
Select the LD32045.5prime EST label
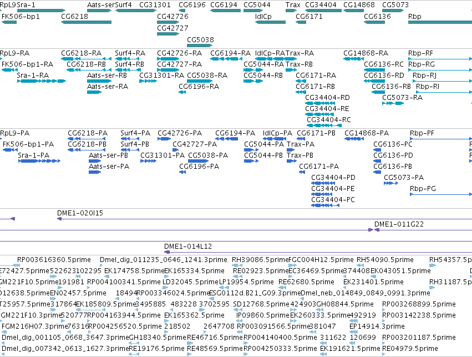click(190, 282)
